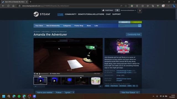This screenshot has width=177, height=99.
Task: Click the Old School tag
Action: [x=123, y=86]
